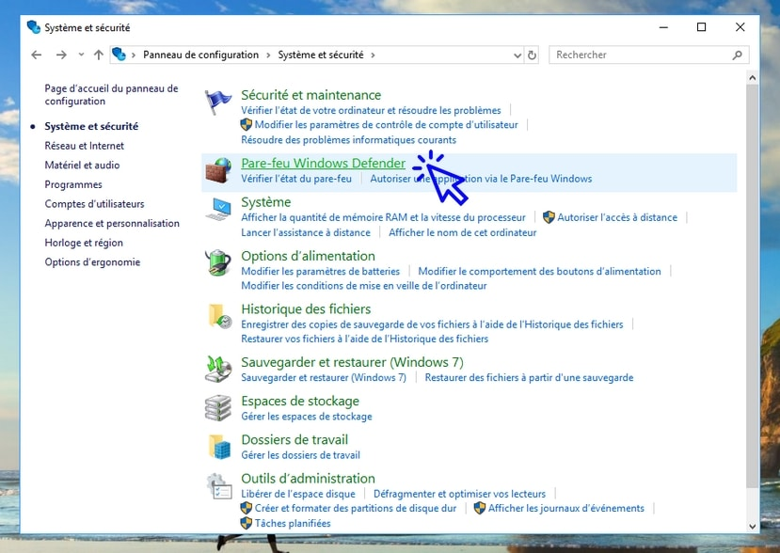Click the Pare-feu Windows Defender brick wall icon
The image size is (780, 553).
[219, 170]
